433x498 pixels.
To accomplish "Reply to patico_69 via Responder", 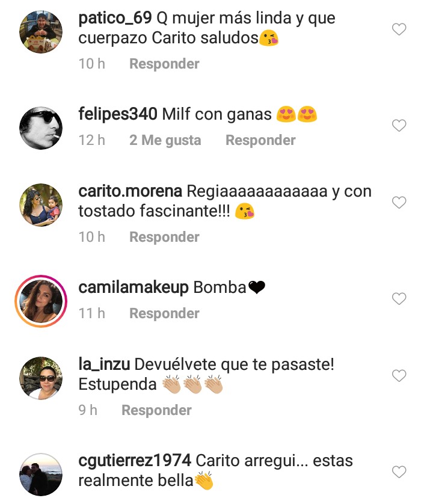I will pyautogui.click(x=164, y=64).
